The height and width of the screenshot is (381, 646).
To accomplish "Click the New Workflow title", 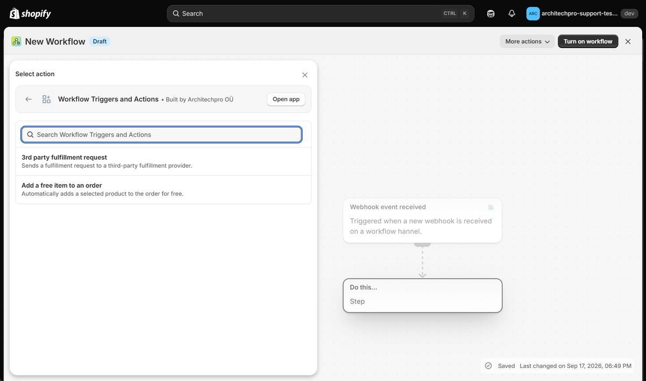I will pos(55,41).
